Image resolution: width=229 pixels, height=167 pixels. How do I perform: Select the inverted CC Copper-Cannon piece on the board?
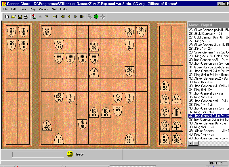coord(59,45)
